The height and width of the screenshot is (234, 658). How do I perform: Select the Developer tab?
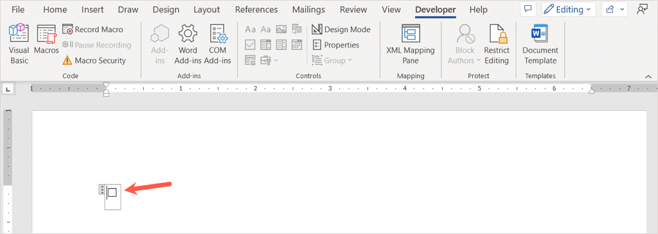pyautogui.click(x=436, y=10)
